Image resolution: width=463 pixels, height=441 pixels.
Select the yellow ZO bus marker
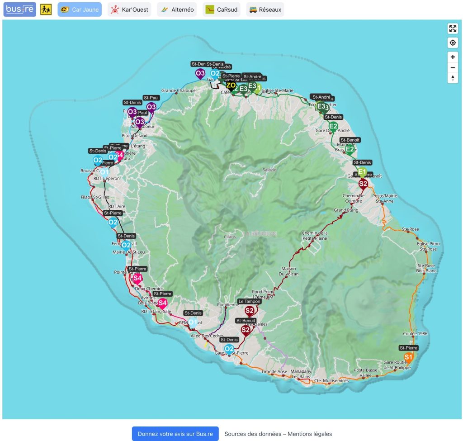[231, 85]
